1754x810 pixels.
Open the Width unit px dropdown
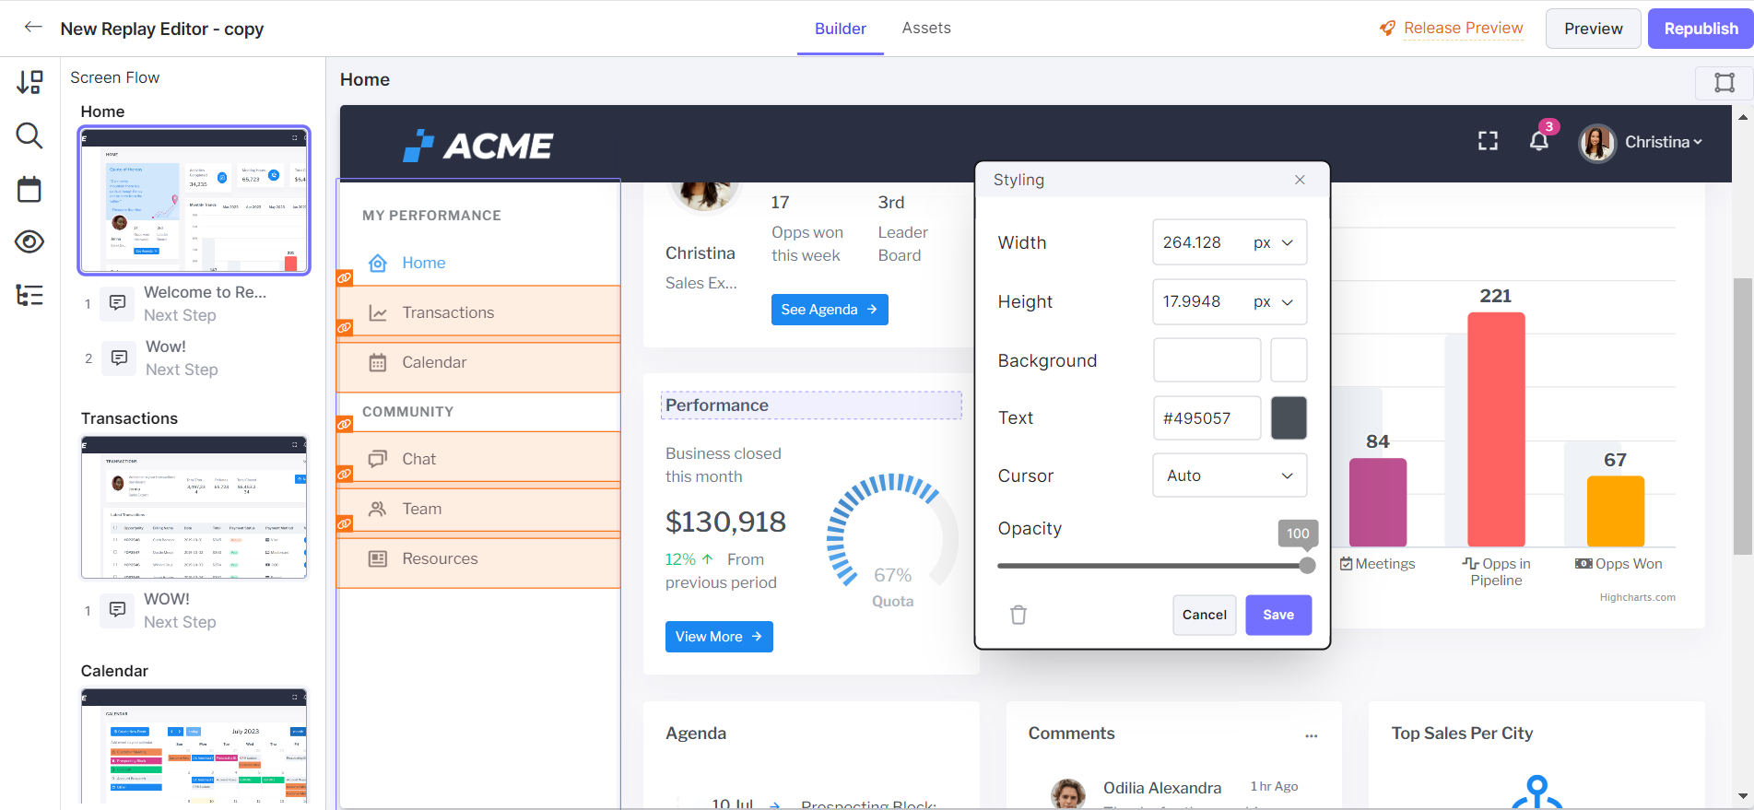click(1274, 242)
